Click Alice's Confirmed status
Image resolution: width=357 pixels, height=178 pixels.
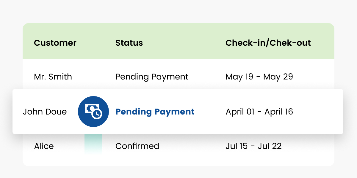click(137, 146)
